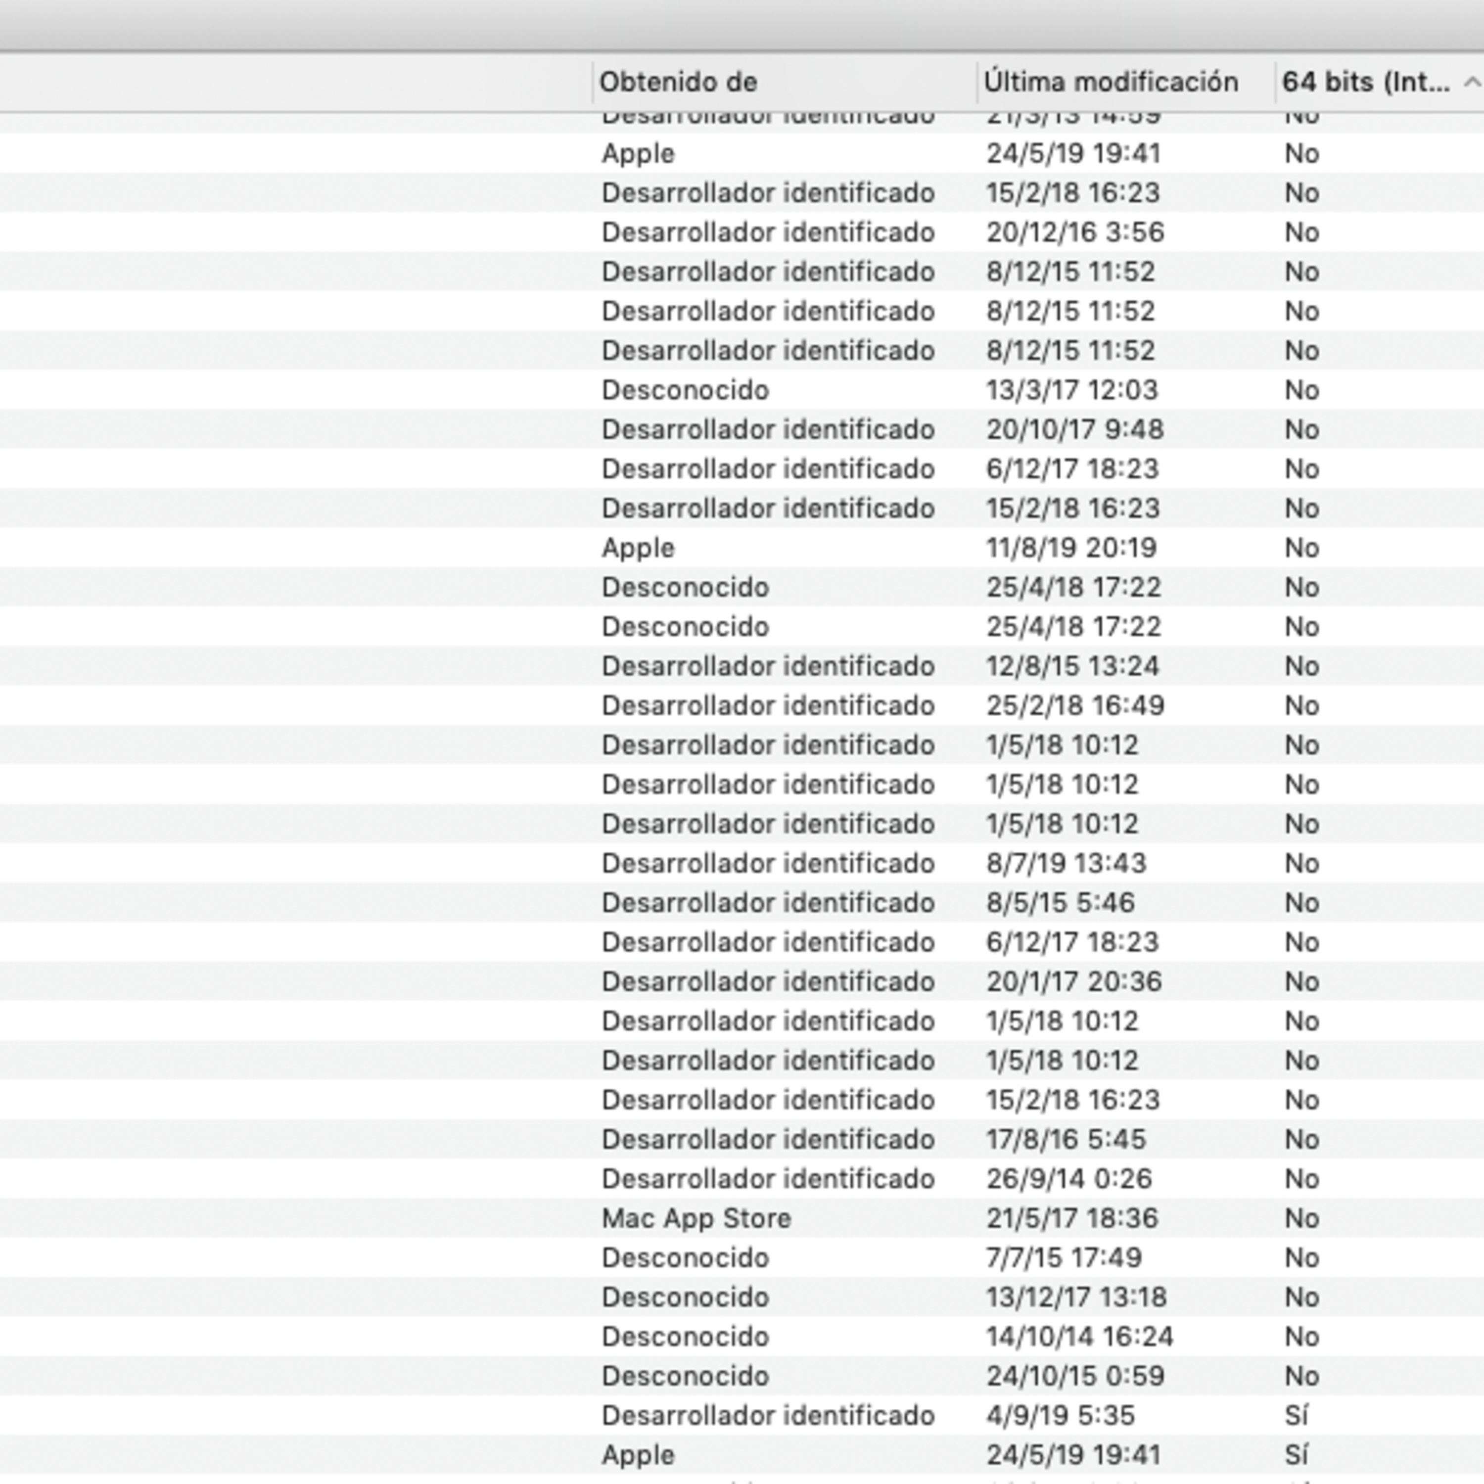Click the 64 bits (Int...) column header
Screen dimensions: 1484x1484
[1365, 82]
